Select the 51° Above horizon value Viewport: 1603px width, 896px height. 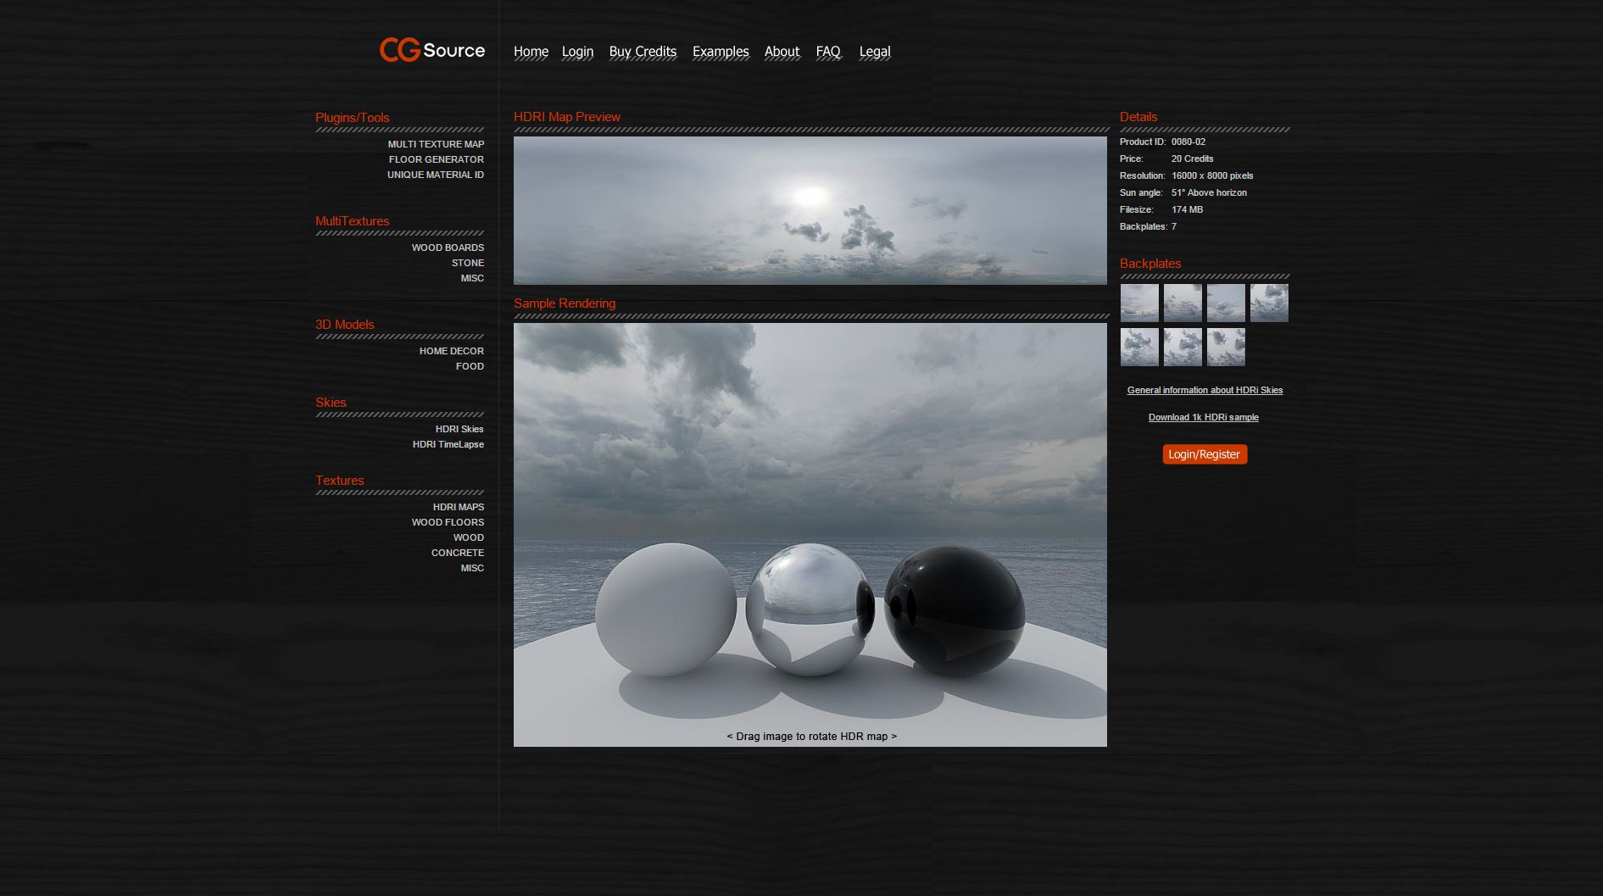(x=1209, y=192)
